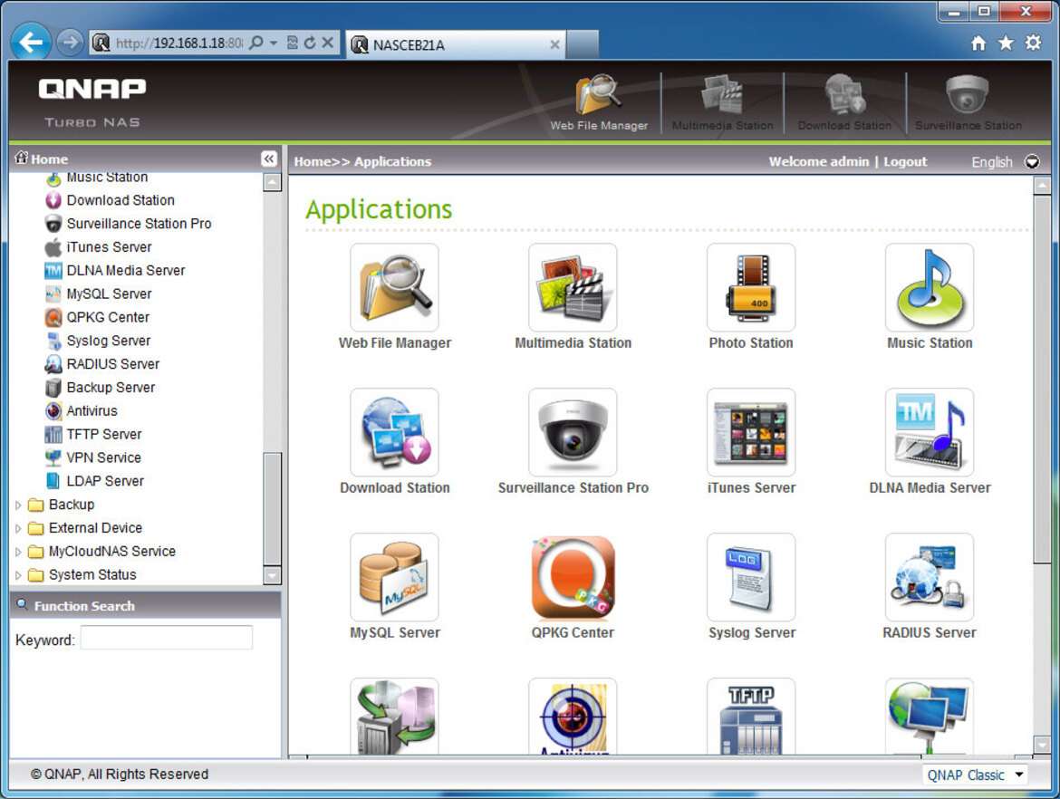Viewport: 1060px width, 799px height.
Task: Open browser tools gear icon
Action: 1034,43
